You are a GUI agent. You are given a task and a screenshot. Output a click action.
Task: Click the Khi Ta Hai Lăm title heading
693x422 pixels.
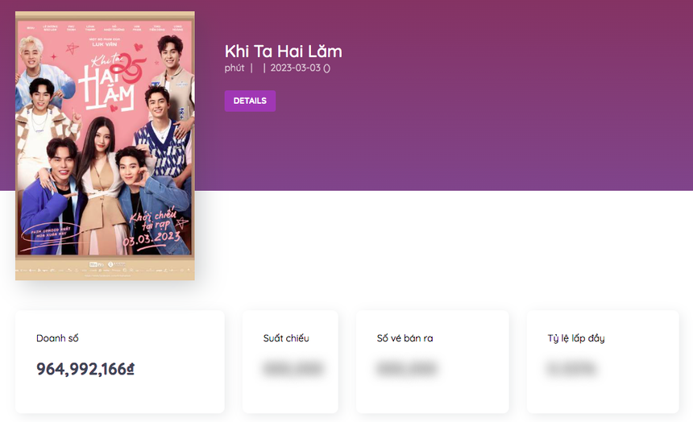point(284,52)
